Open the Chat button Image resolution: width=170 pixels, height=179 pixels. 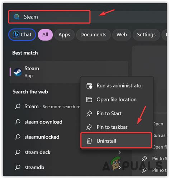point(22,35)
